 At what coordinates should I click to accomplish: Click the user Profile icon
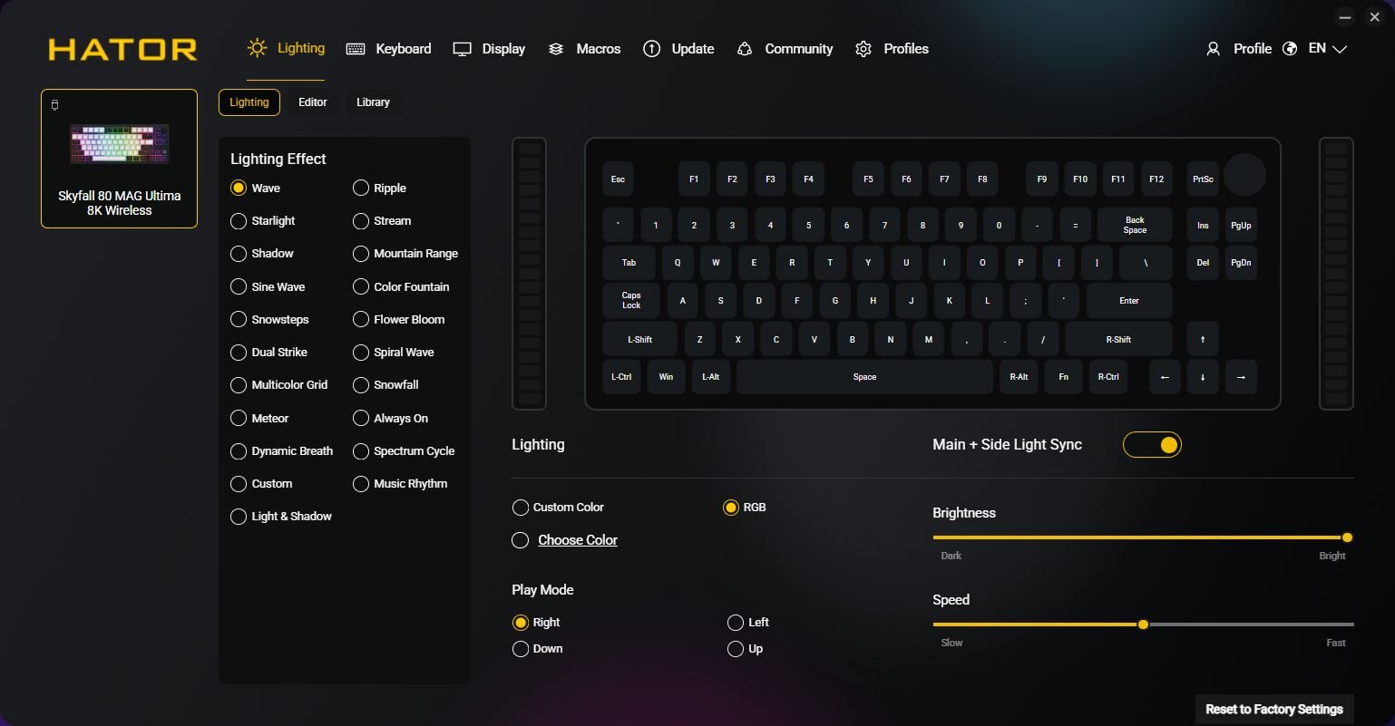[x=1213, y=49]
